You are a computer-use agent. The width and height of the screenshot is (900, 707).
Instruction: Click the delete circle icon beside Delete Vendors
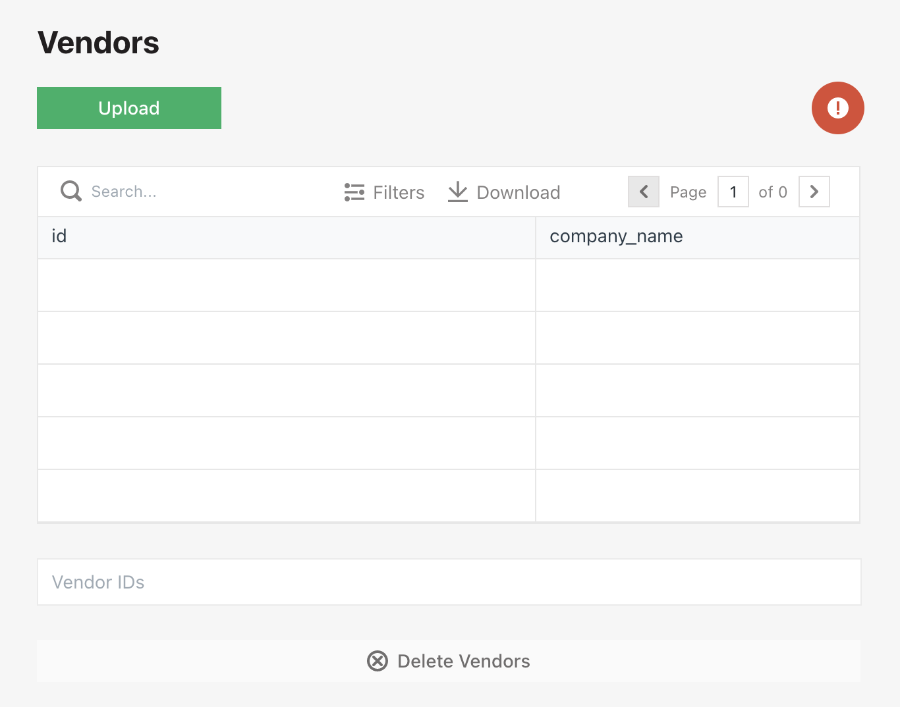378,661
